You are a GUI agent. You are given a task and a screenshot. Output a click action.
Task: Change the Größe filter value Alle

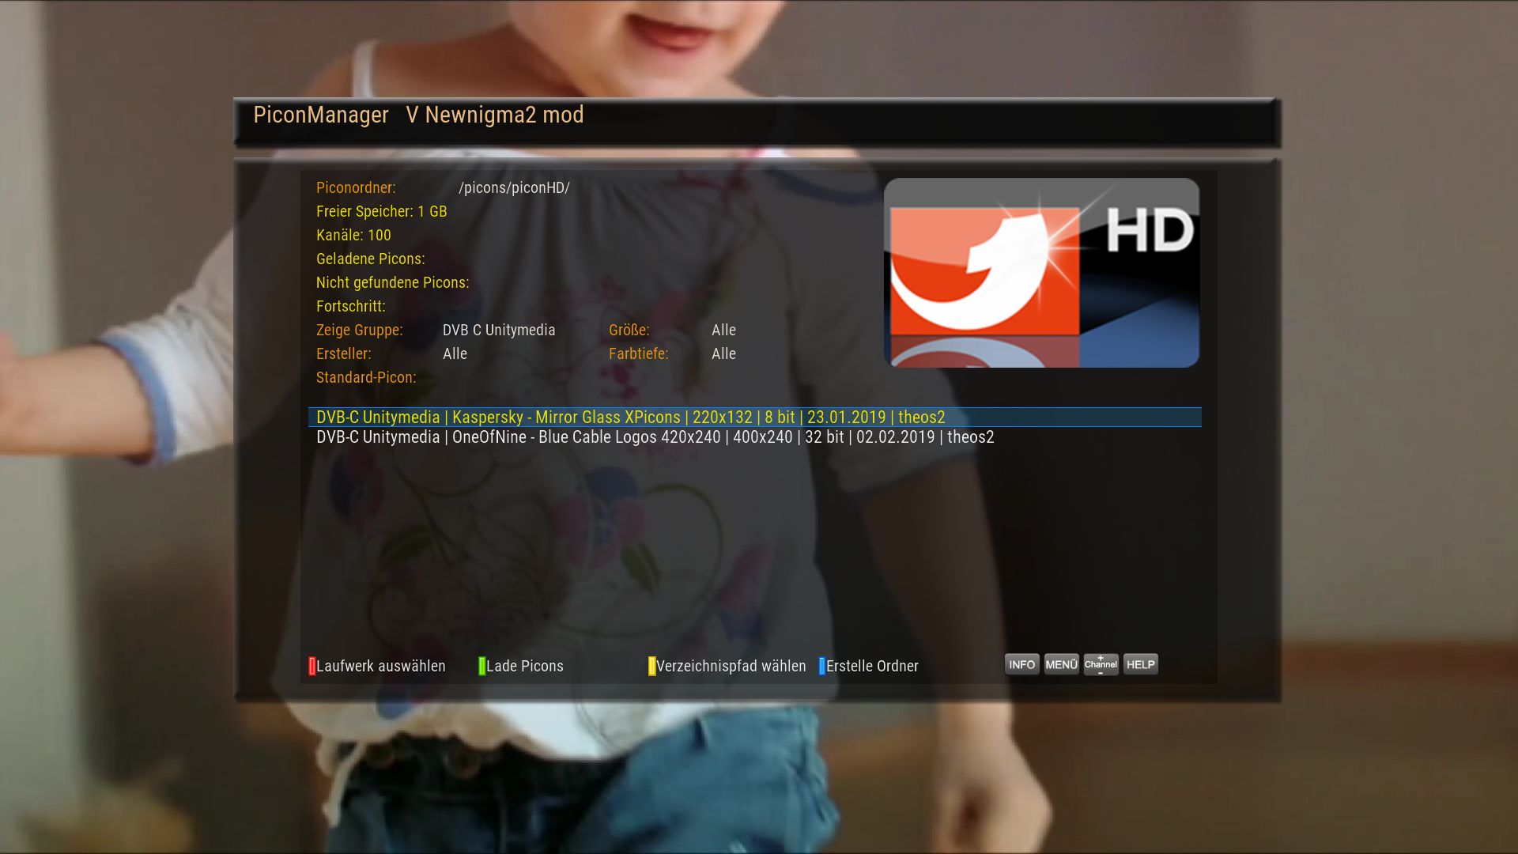click(x=723, y=330)
